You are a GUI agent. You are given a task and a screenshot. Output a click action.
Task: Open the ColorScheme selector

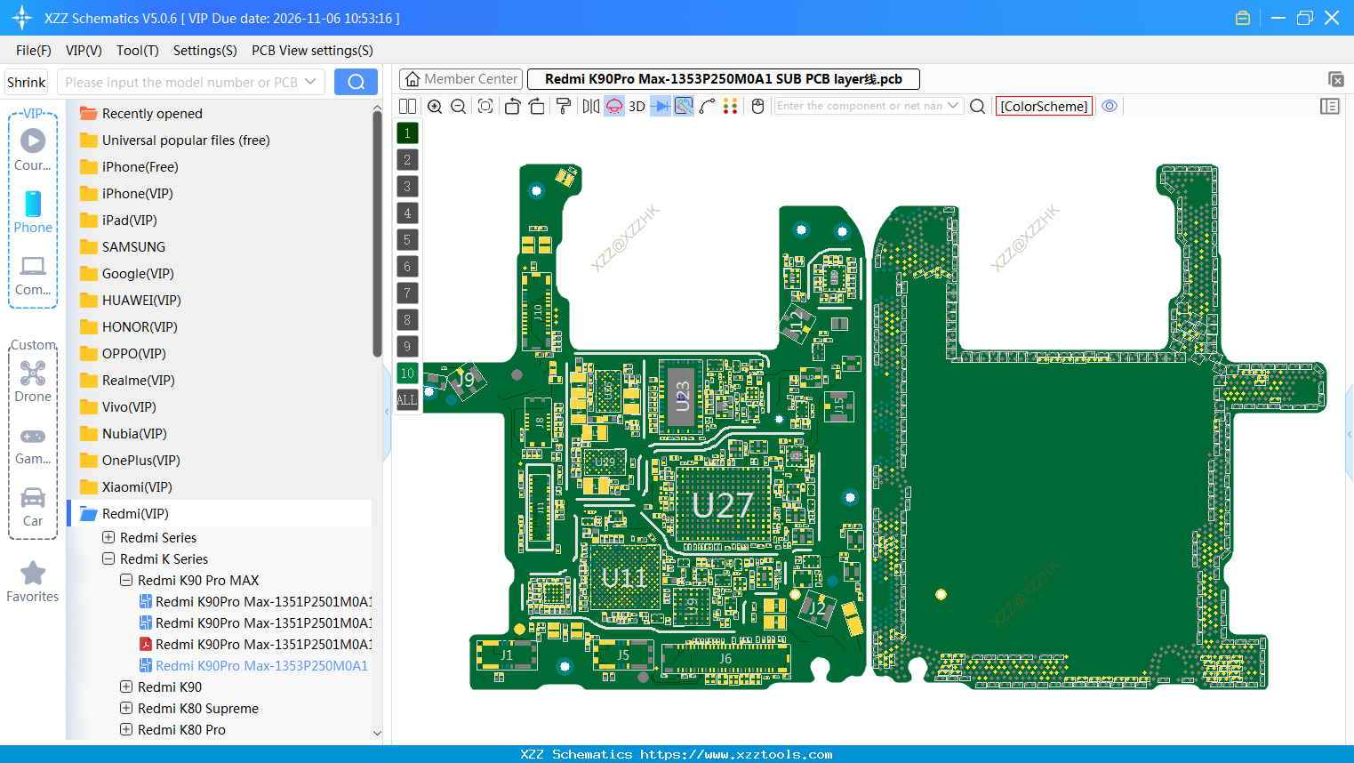tap(1044, 105)
